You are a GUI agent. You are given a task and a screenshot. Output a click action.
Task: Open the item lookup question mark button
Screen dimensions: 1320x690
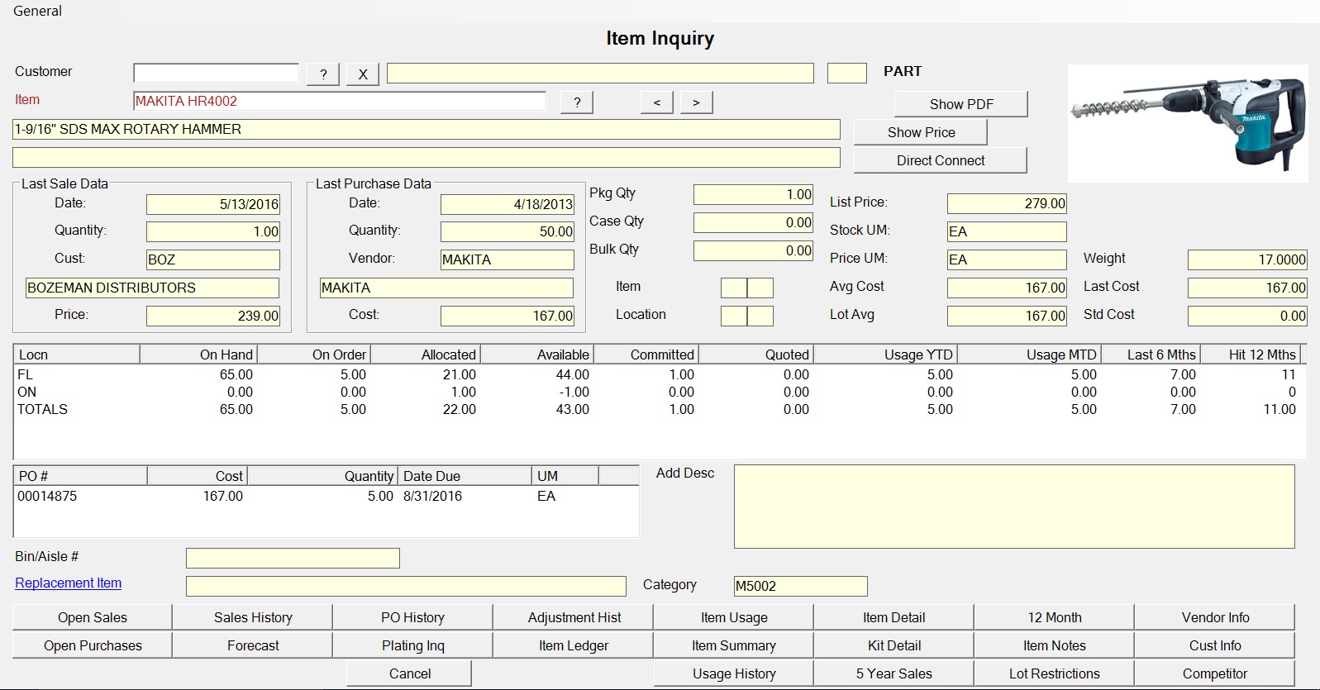(x=577, y=102)
